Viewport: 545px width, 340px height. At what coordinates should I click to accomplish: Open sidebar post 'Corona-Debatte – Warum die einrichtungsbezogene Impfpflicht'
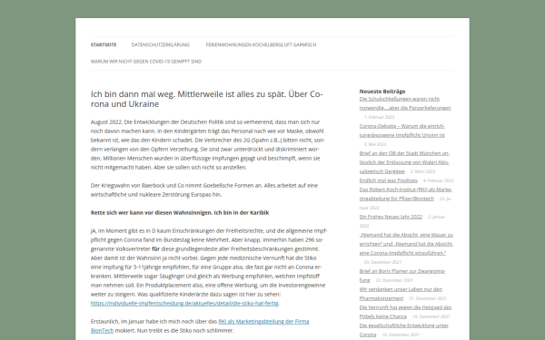coord(402,131)
